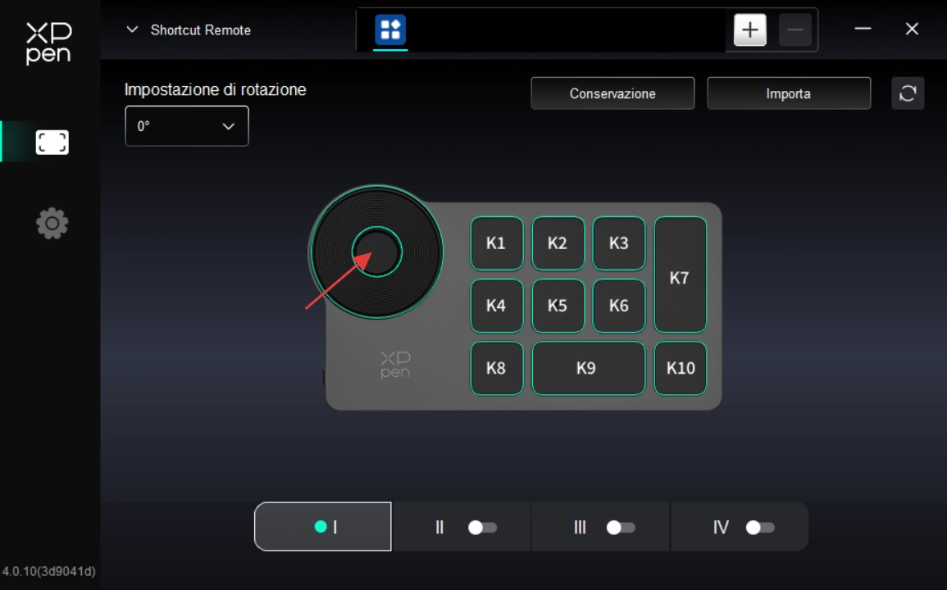Image resolution: width=947 pixels, height=590 pixels.
Task: Click the refresh reset icon button
Action: [908, 93]
